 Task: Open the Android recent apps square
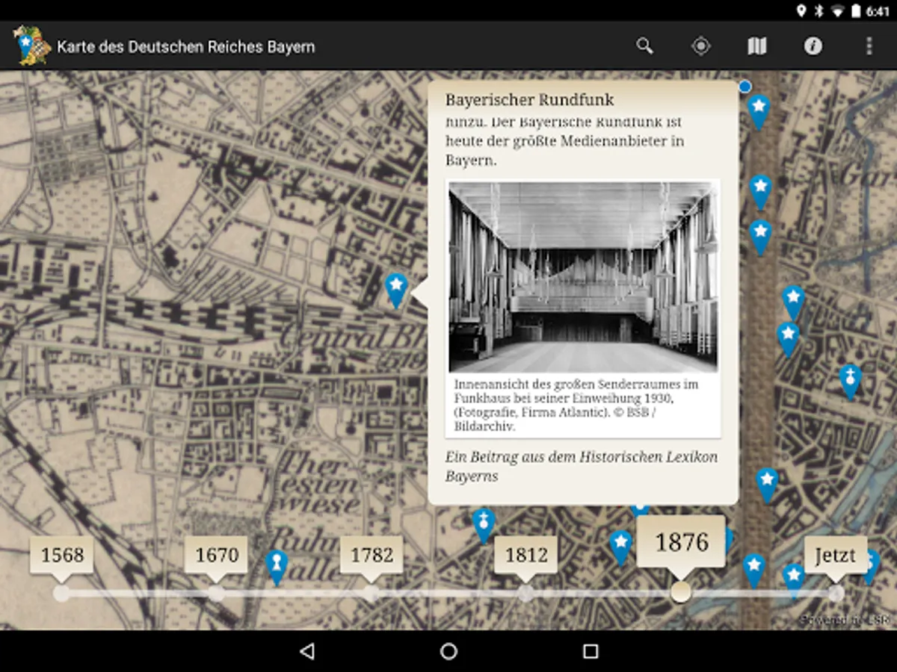click(x=591, y=651)
